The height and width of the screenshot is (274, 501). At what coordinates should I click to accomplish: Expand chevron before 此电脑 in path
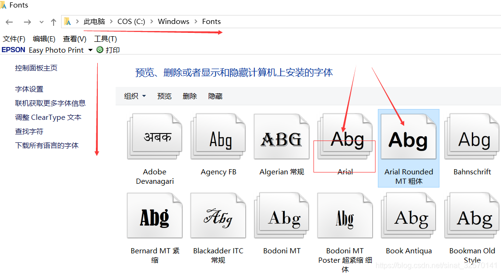[x=78, y=22]
